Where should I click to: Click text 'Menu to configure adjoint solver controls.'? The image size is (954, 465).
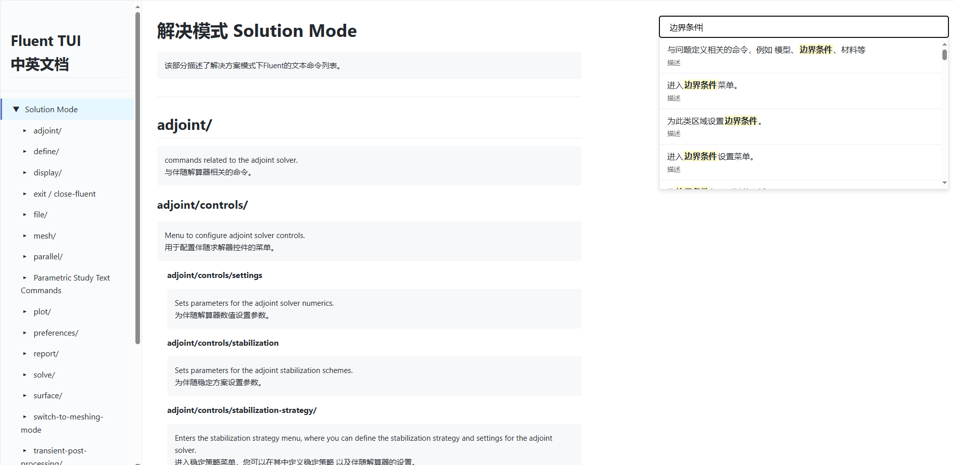tap(235, 236)
